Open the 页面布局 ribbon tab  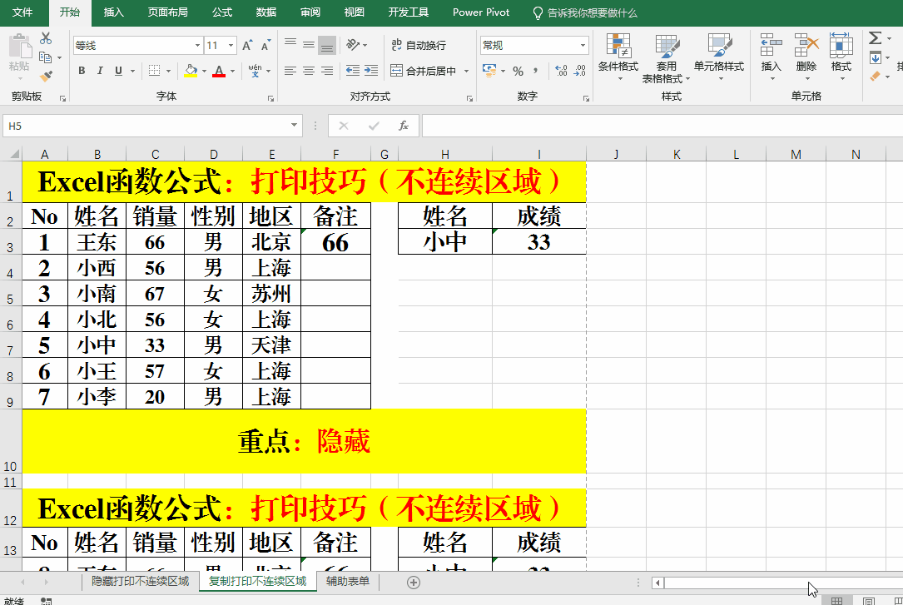167,12
